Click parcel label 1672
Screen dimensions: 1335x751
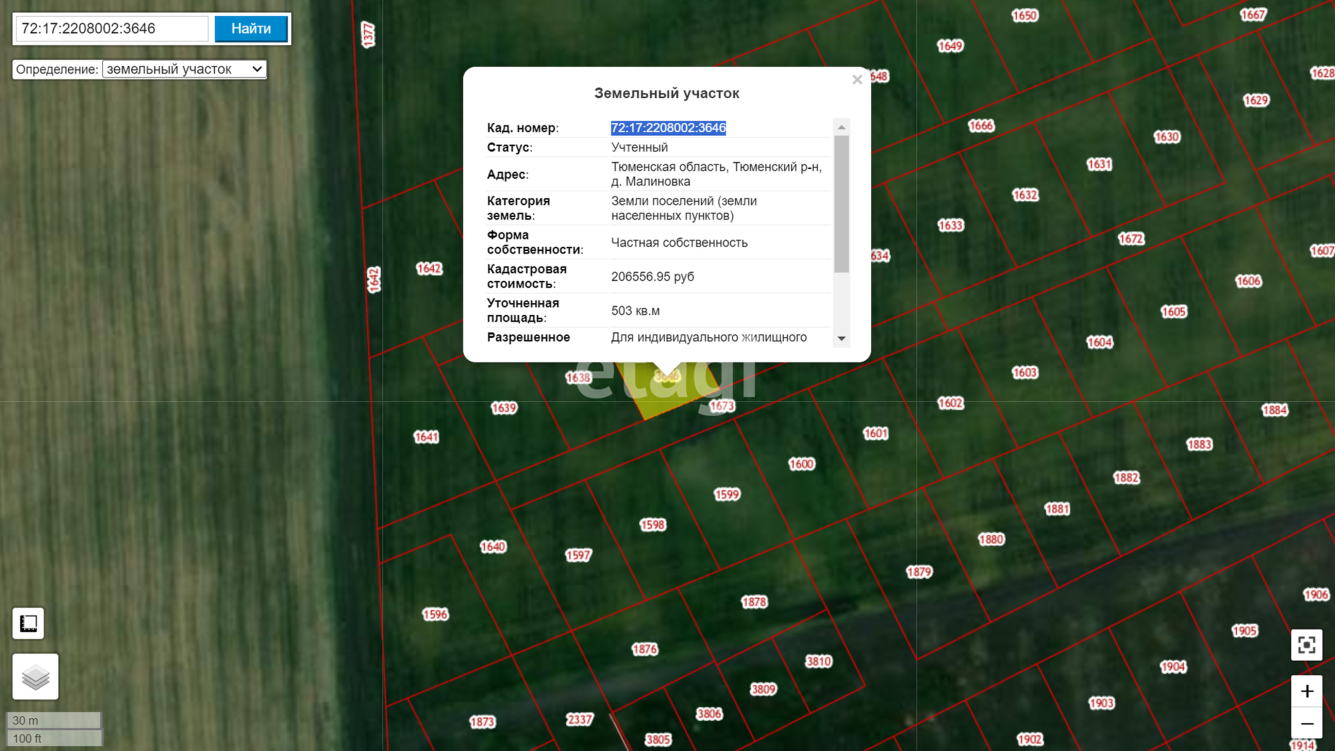[x=1131, y=239]
